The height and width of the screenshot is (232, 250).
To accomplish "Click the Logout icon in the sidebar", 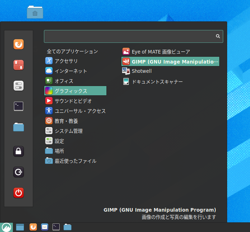I will 19,172.
